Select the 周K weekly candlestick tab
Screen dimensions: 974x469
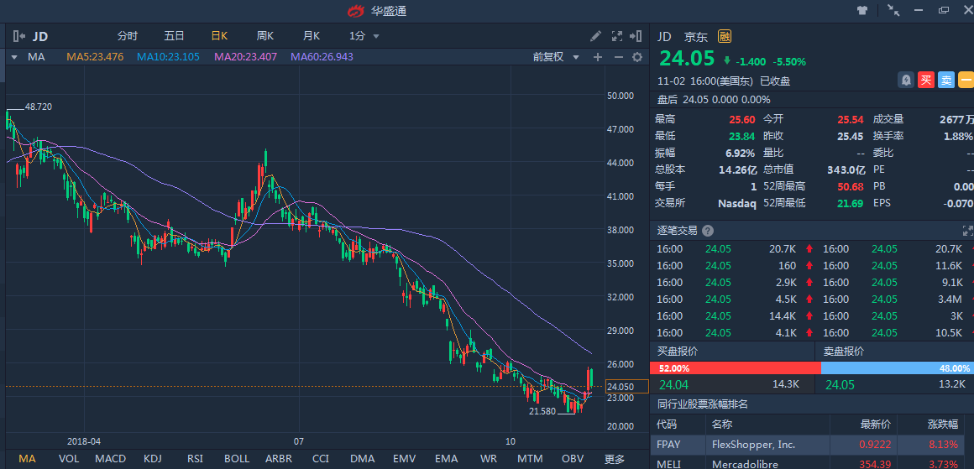click(265, 36)
